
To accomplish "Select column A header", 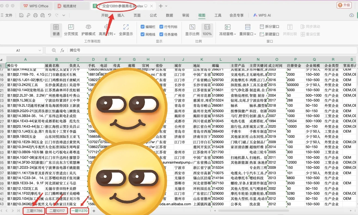I will click(x=25, y=59).
